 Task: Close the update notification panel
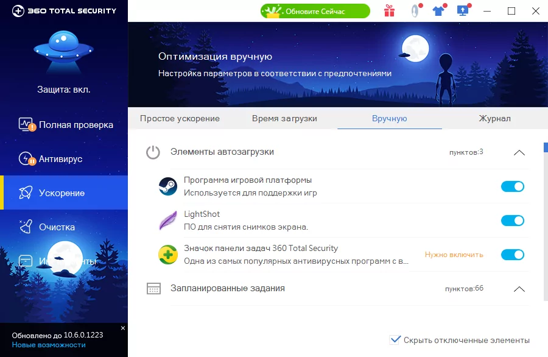pyautogui.click(x=122, y=328)
